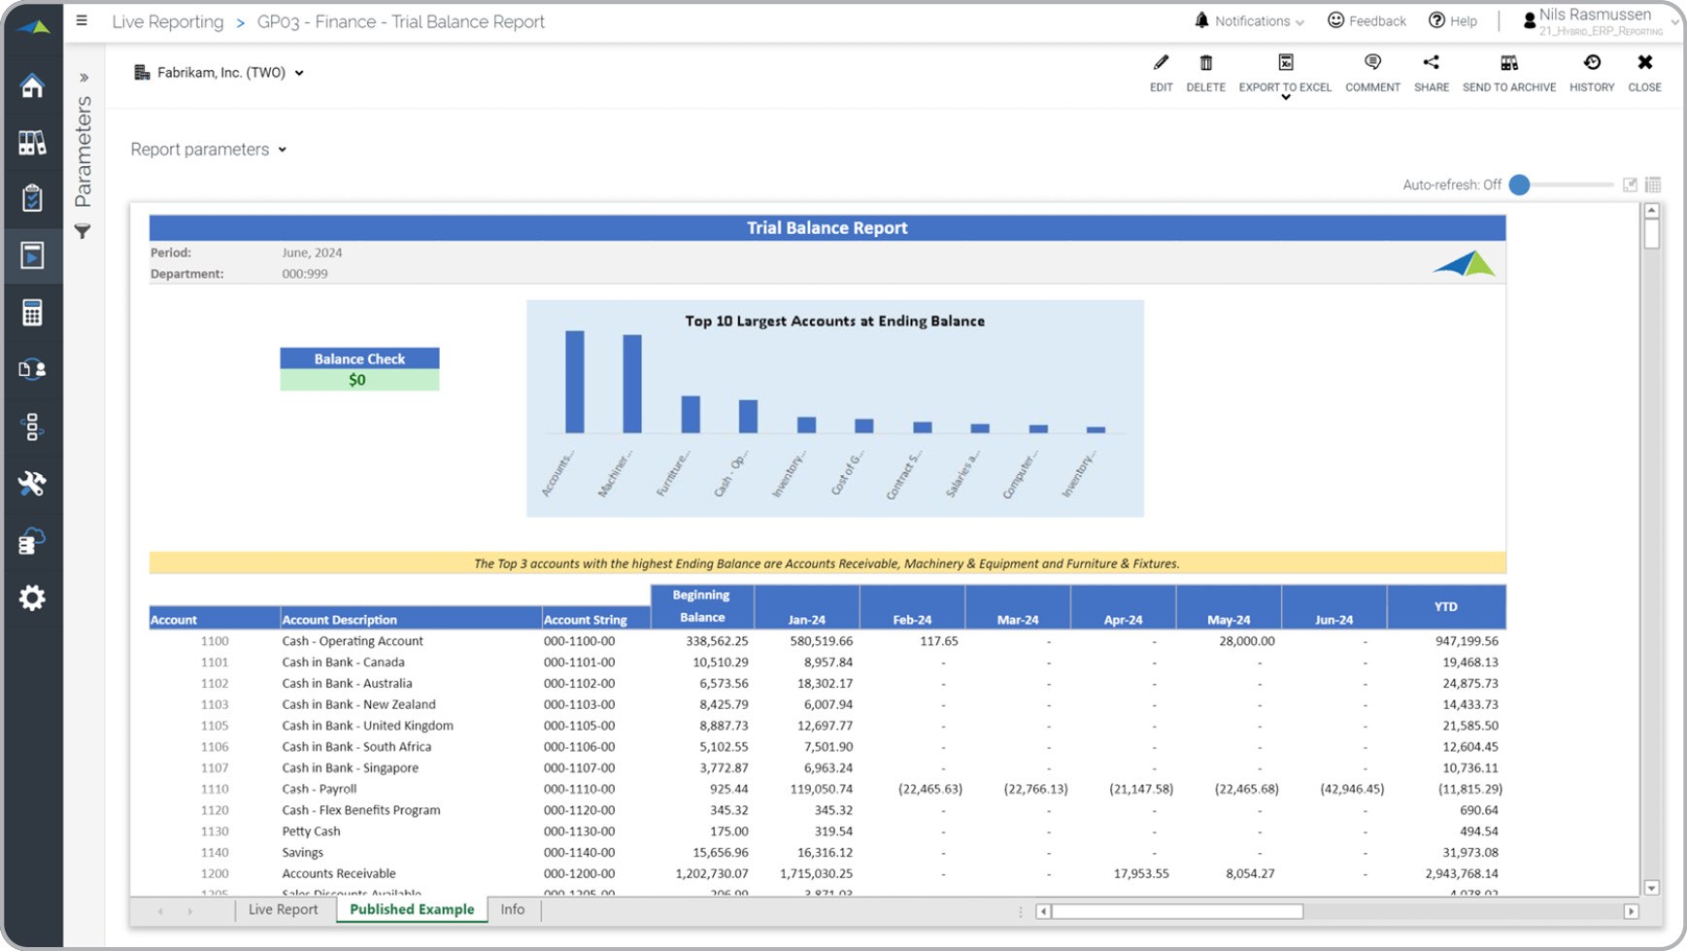Open Fabrikam, Inc. company dropdown

(x=219, y=73)
